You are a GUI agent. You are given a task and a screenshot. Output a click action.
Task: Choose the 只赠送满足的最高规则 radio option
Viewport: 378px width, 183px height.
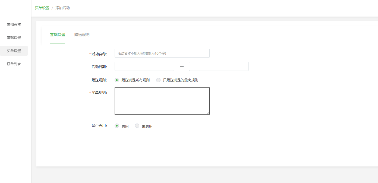point(158,80)
